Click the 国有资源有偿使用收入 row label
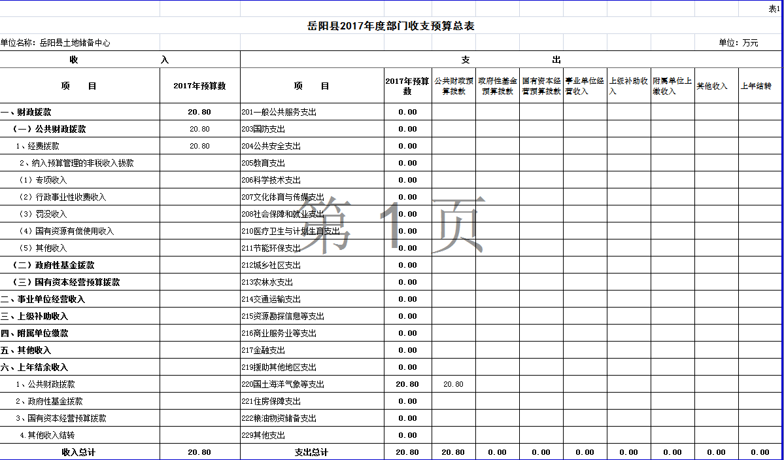Screen dimensions: 784x460 tap(67, 231)
